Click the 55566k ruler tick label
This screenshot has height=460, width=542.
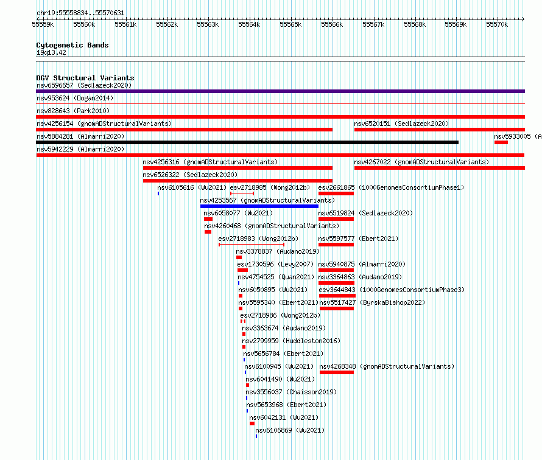332,24
